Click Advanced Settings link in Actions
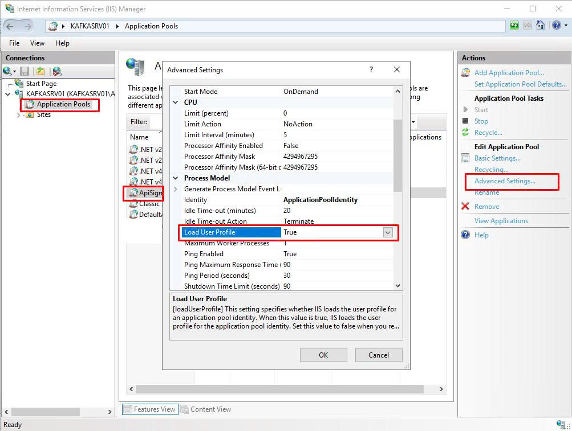572x431 pixels. click(x=505, y=181)
